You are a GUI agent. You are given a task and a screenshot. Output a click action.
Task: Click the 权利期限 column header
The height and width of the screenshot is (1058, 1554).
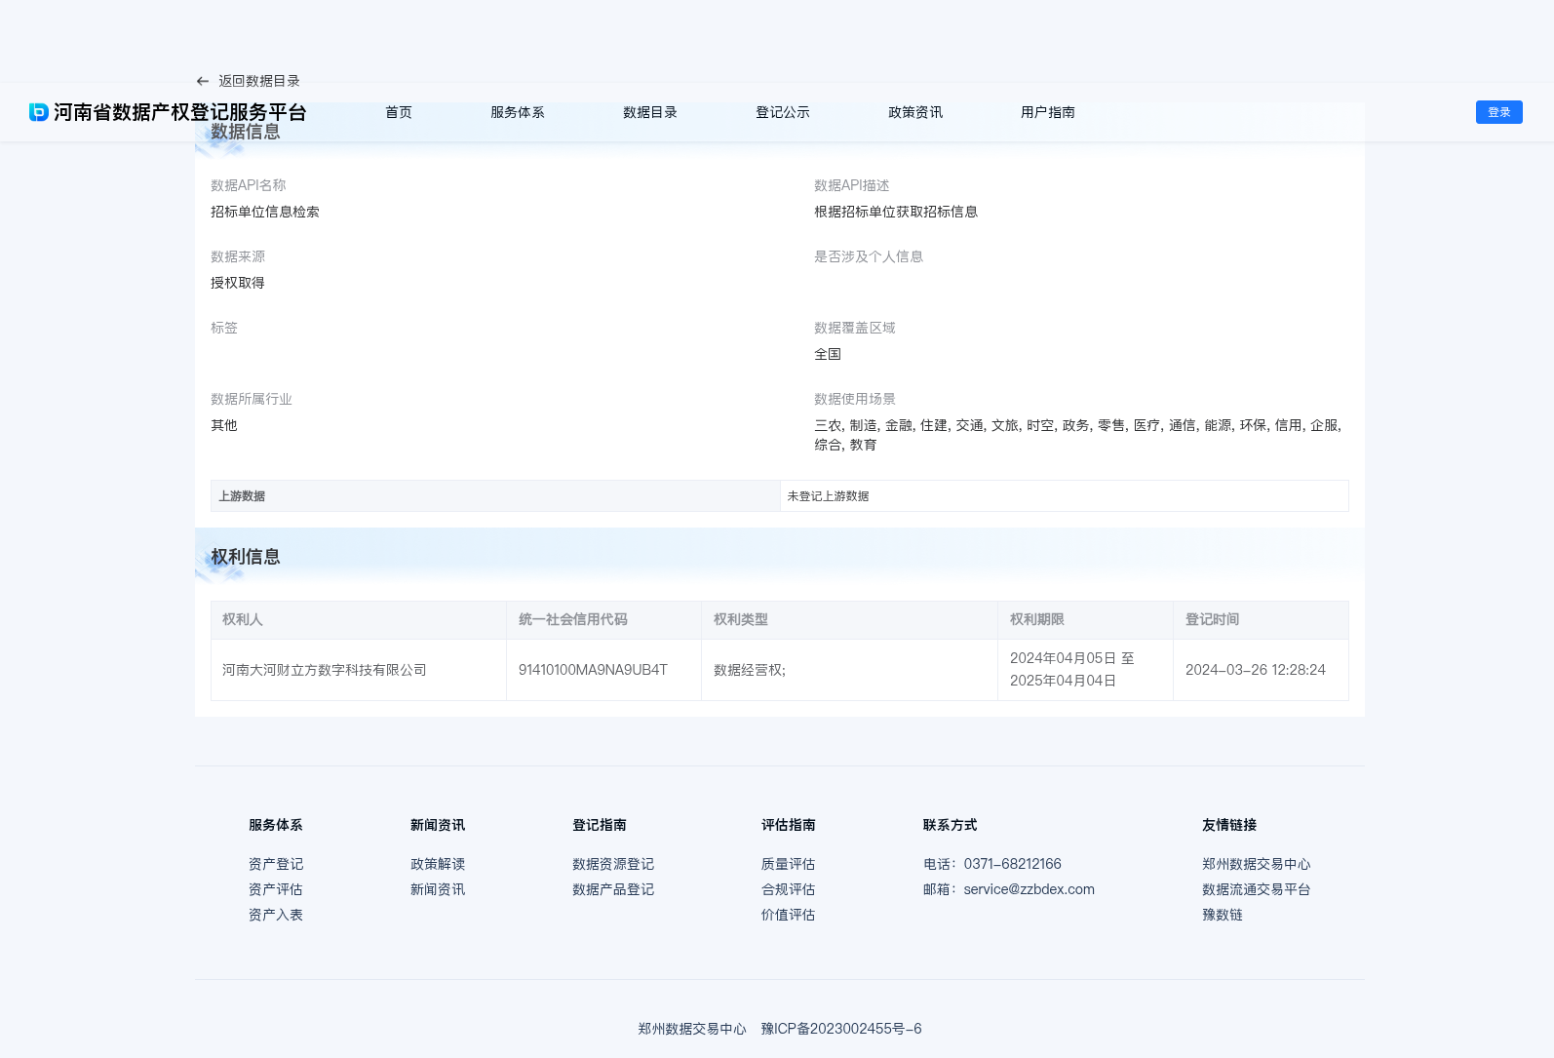click(1086, 620)
